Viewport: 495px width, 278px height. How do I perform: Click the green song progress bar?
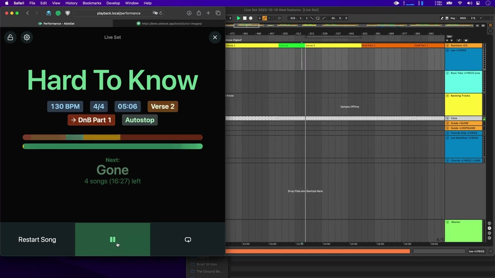[113, 146]
